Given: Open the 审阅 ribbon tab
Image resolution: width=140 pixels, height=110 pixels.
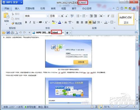Looking at the screenshot, I should [53, 8].
